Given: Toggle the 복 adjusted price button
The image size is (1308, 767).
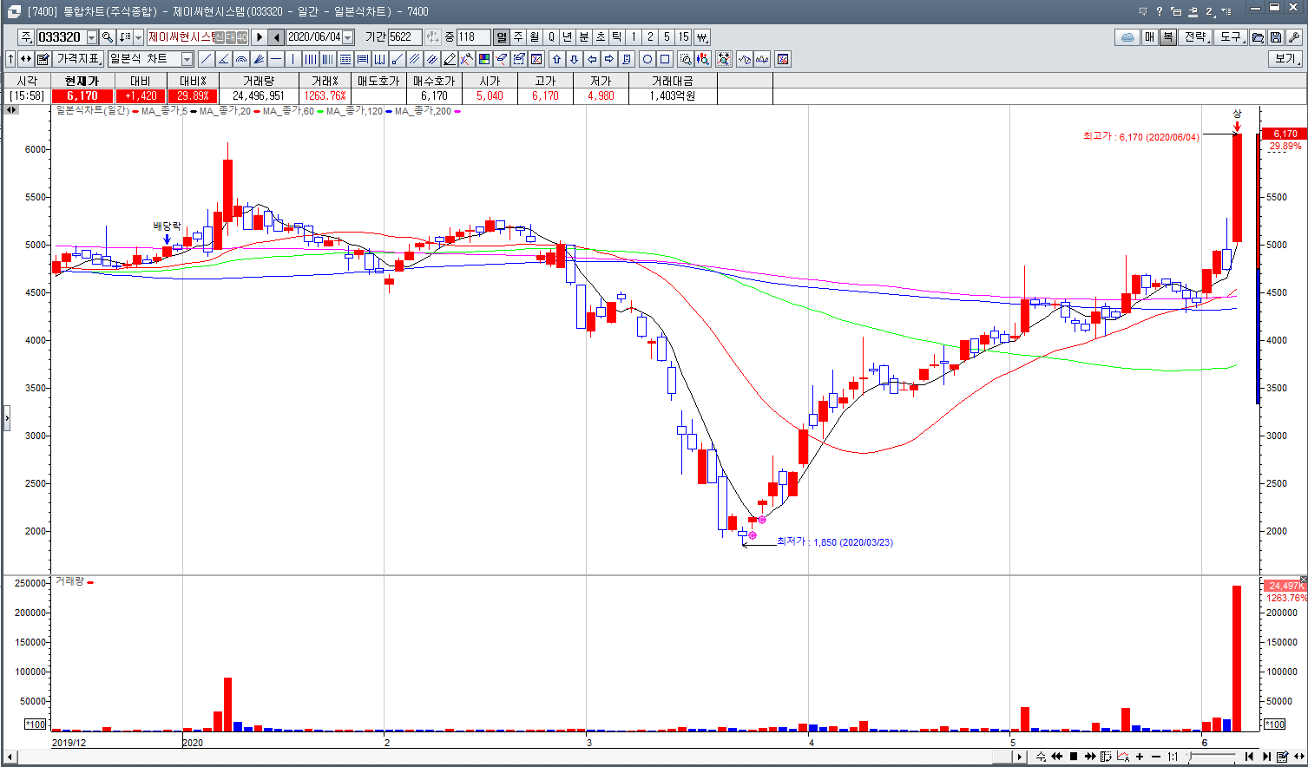Looking at the screenshot, I should (1168, 37).
